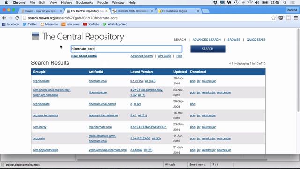This screenshot has height=169, width=300.
Task: Open the com.liferay group link
Action: (39, 127)
